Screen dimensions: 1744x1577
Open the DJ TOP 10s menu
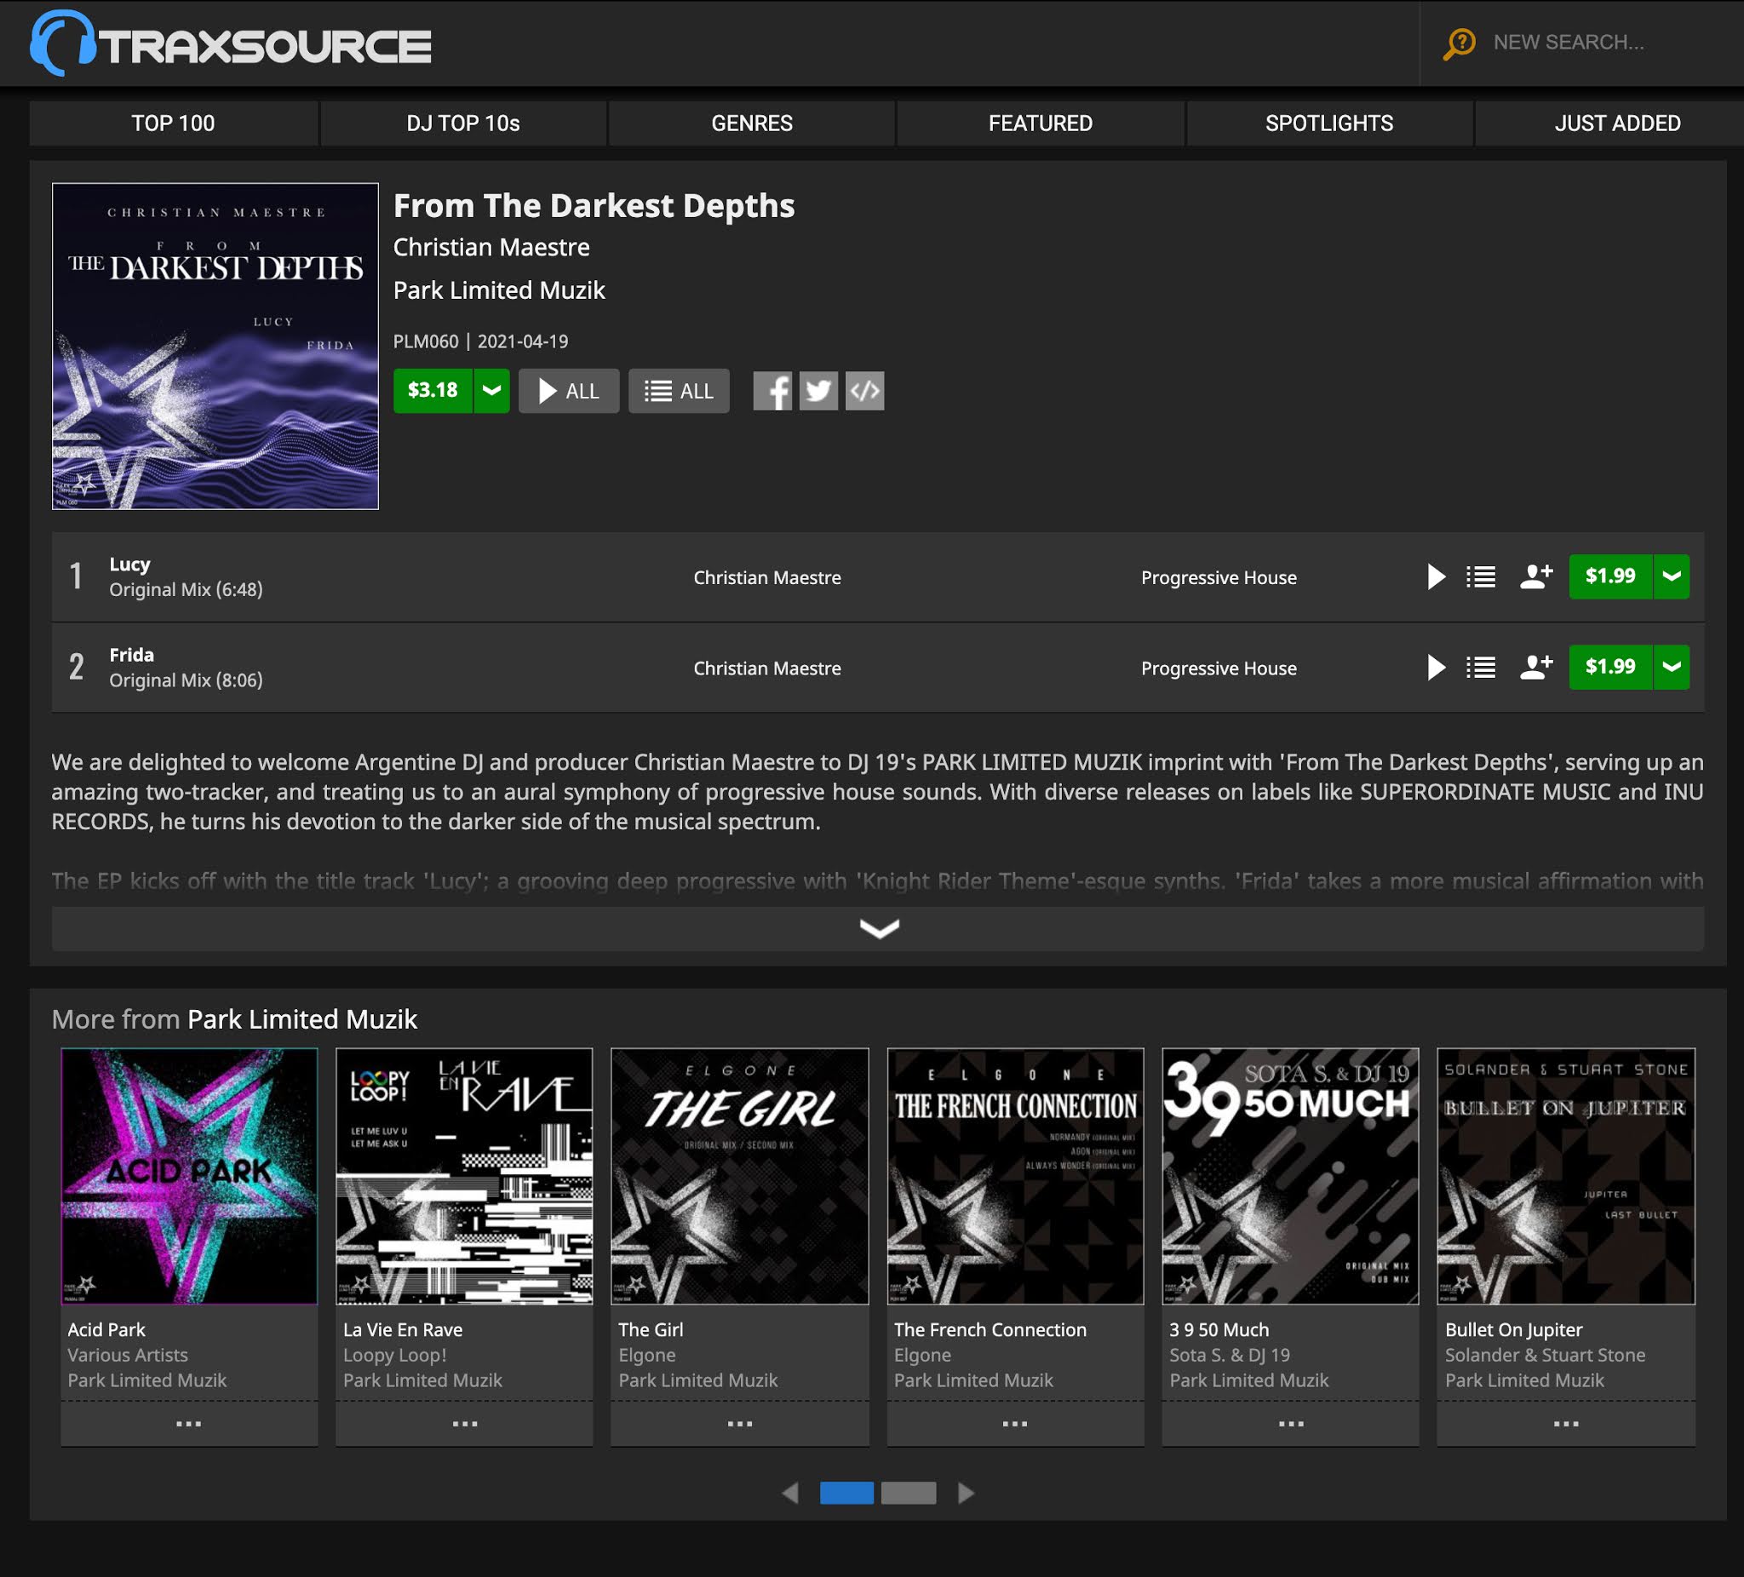click(462, 123)
